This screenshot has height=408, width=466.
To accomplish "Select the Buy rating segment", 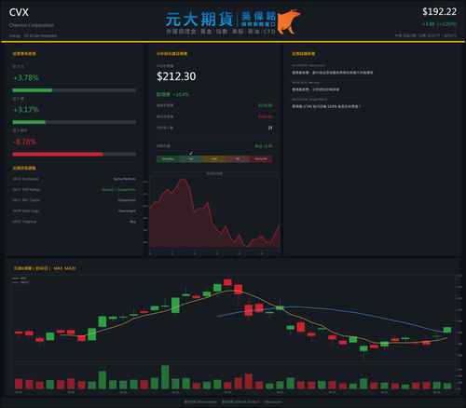I will pyautogui.click(x=191, y=159).
